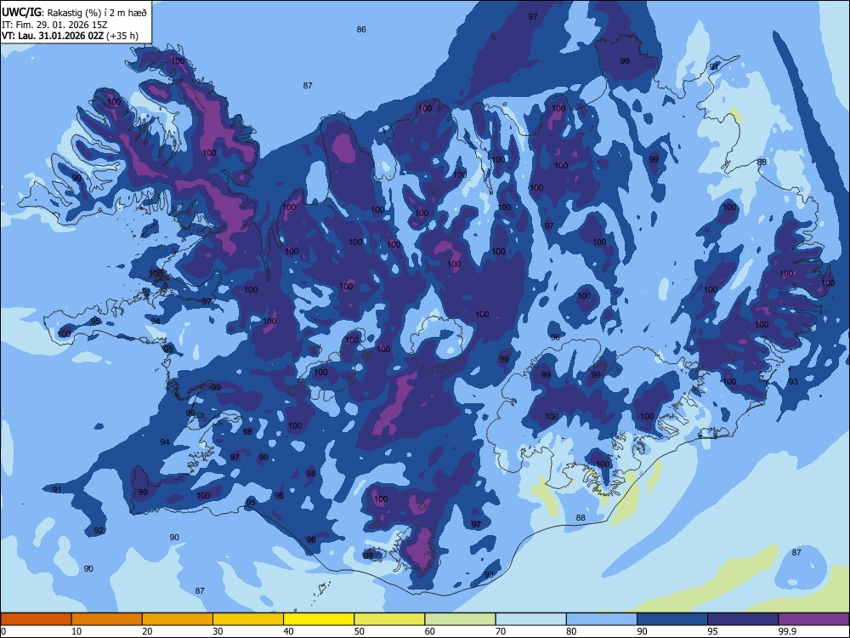Click the dark orange 0–10 legend swatch
The width and height of the screenshot is (850, 638).
click(36, 619)
